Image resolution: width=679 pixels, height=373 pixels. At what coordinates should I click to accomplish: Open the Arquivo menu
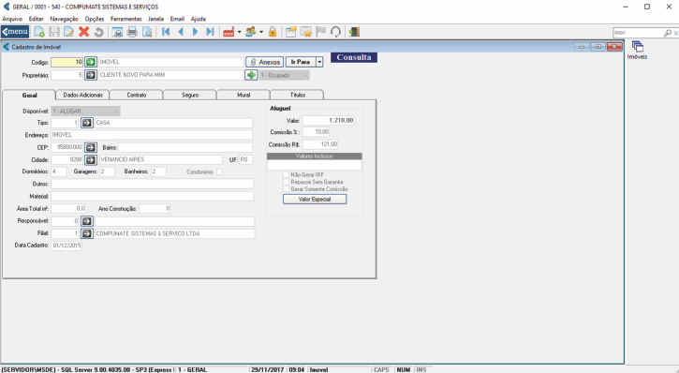click(x=12, y=19)
